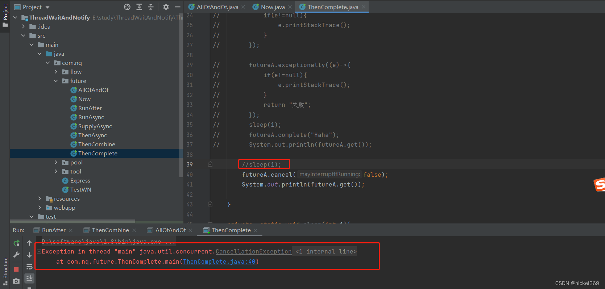
Task: Toggle scroll to end in Run console
Action: [x=29, y=278]
